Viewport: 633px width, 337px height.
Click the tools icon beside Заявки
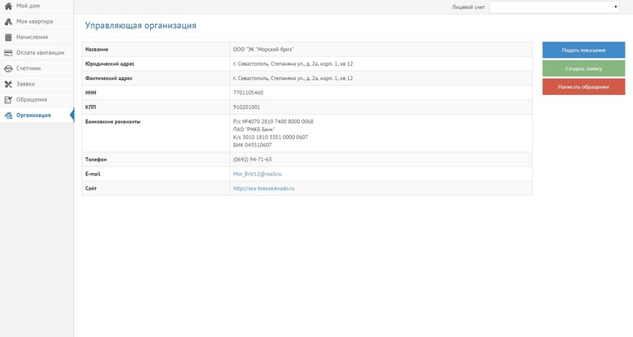point(8,84)
